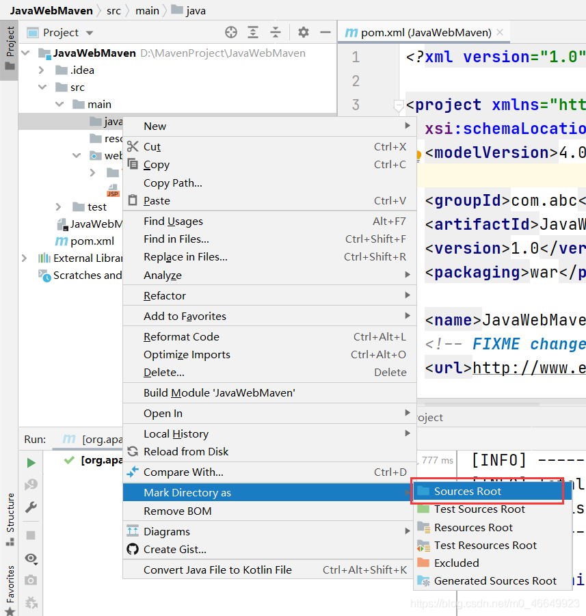Click the green Run play icon
This screenshot has height=616, width=586.
pyautogui.click(x=31, y=463)
